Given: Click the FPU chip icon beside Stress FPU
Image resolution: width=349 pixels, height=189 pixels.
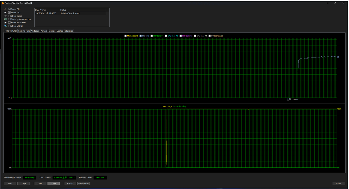Looking at the screenshot, I should 5,13.
